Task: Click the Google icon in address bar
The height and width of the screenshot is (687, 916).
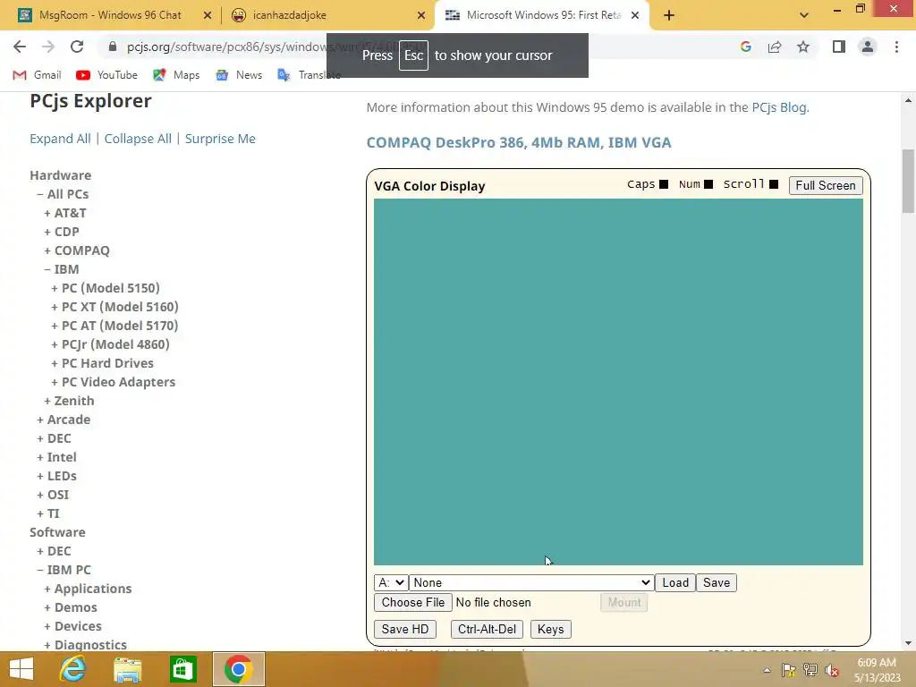Action: click(745, 47)
